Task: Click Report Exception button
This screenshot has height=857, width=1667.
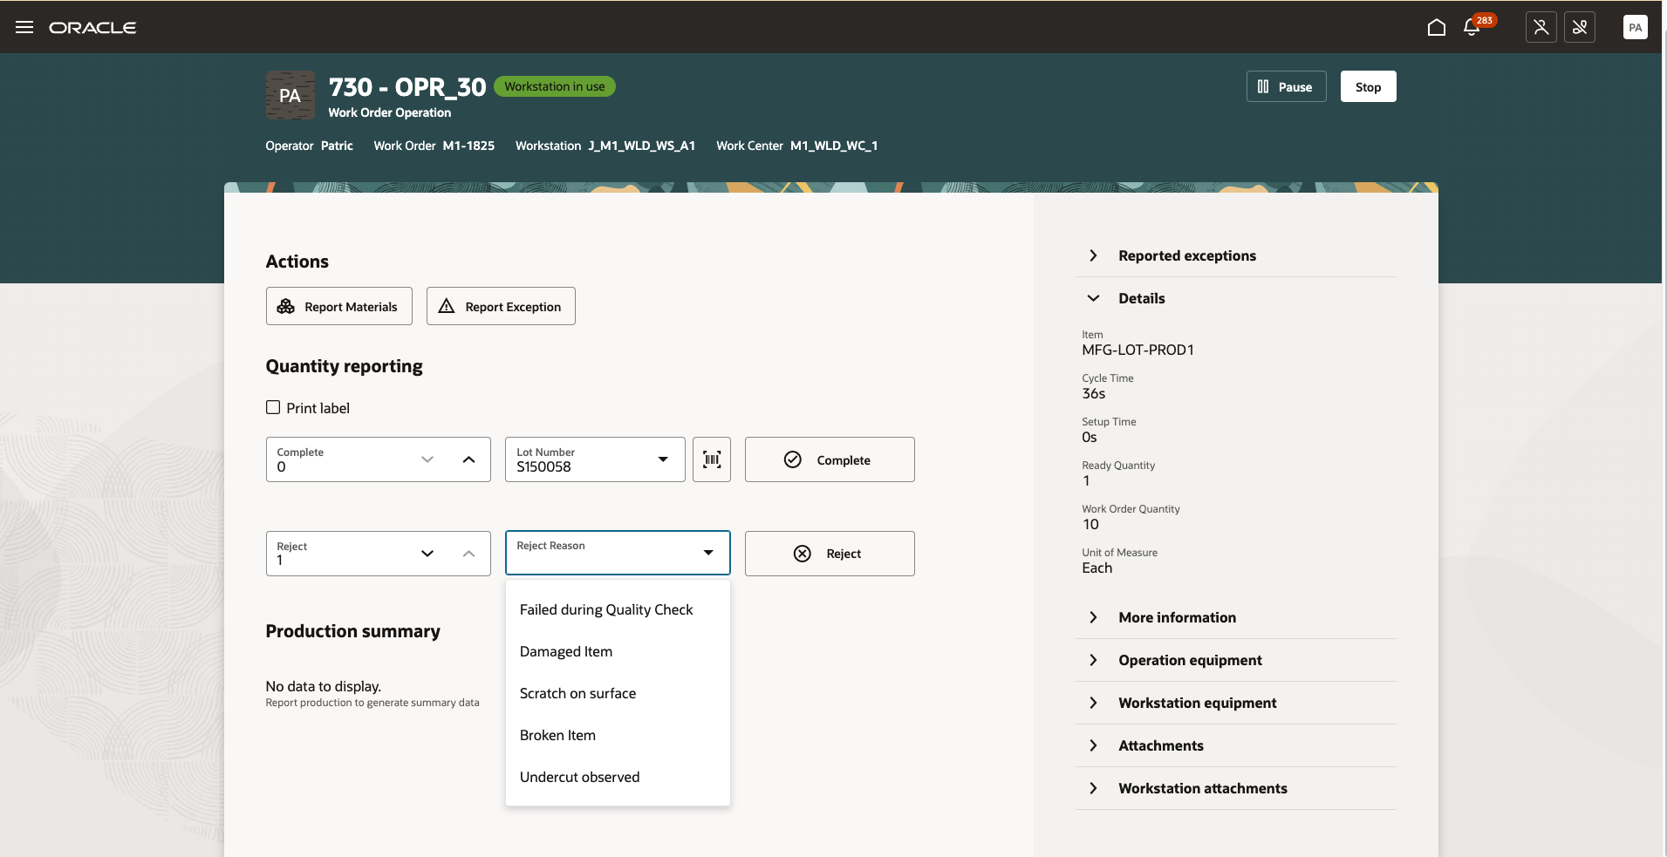Action: 501,306
